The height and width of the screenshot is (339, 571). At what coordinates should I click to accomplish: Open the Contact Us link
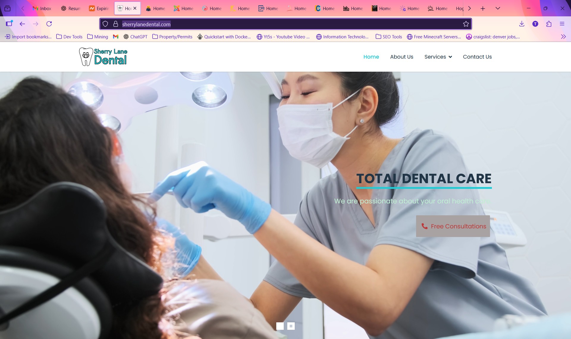[x=477, y=57]
